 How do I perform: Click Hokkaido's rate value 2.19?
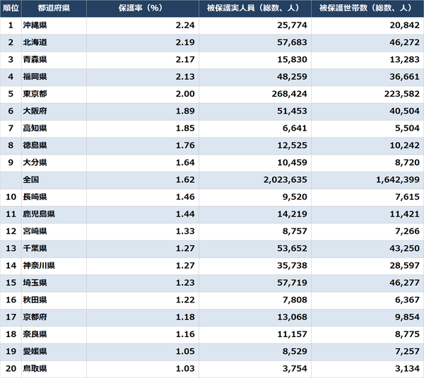(x=185, y=42)
